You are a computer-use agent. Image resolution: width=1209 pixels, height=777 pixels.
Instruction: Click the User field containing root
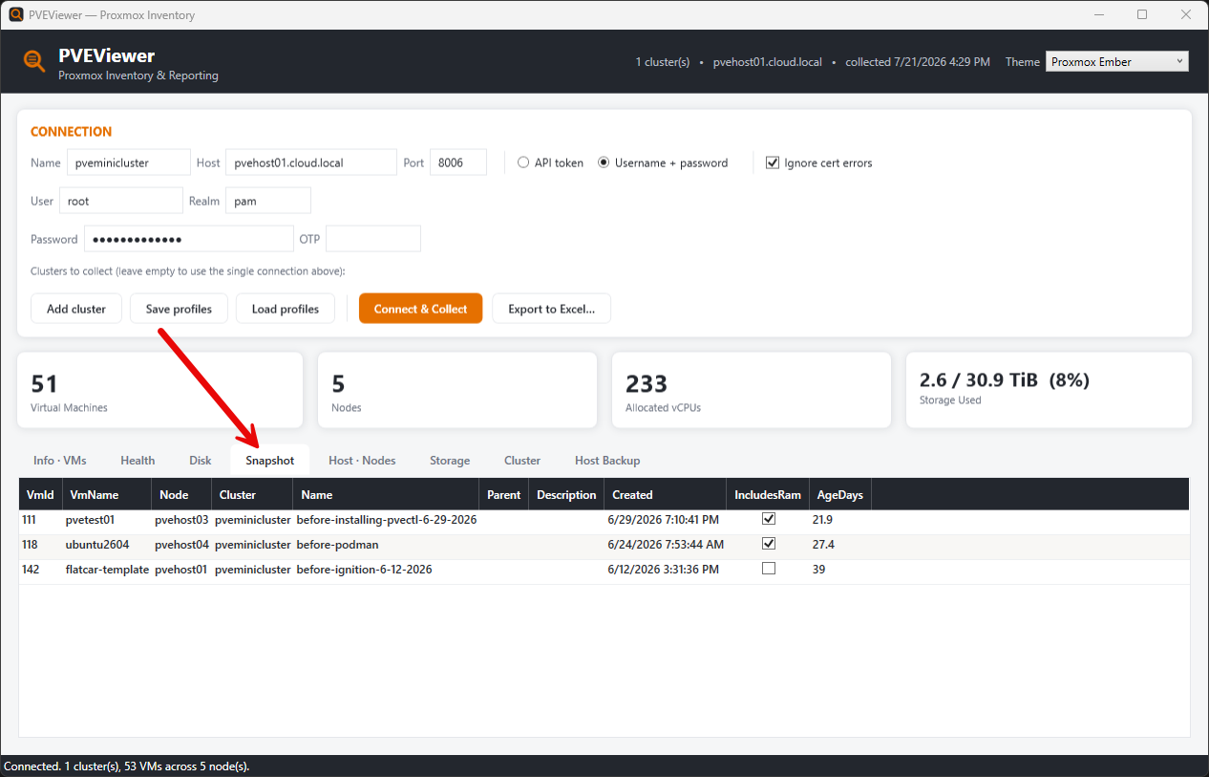click(121, 201)
